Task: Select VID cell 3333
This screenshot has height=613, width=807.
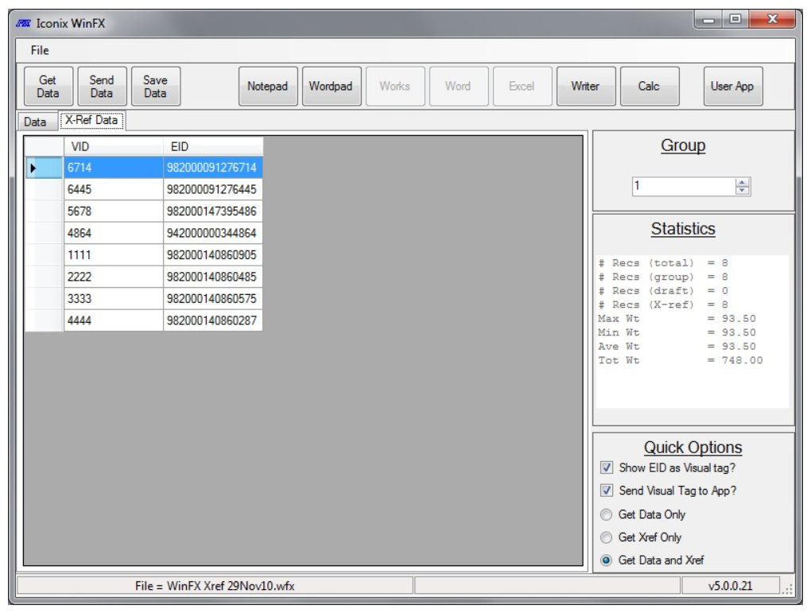Action: point(114,299)
